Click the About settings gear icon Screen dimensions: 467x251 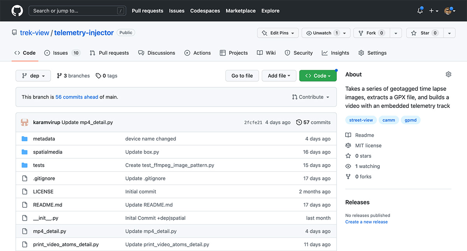[448, 74]
